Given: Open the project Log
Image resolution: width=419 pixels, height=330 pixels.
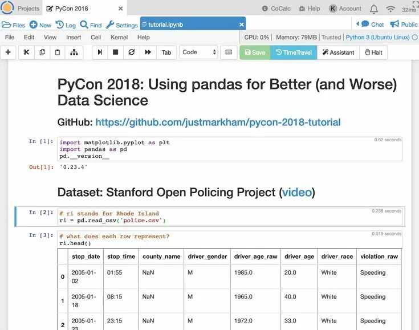Looking at the screenshot, I should click(66, 25).
